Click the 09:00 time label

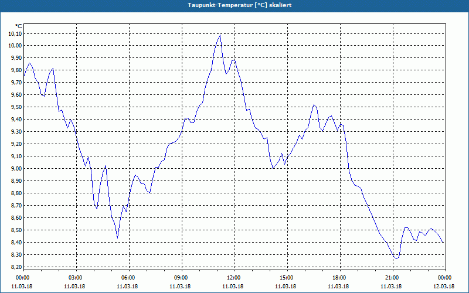click(181, 278)
